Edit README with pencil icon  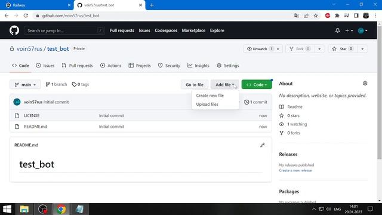(x=263, y=145)
